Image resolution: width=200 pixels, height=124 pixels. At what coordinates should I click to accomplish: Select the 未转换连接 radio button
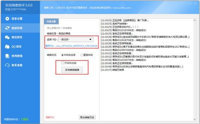pos(62,55)
